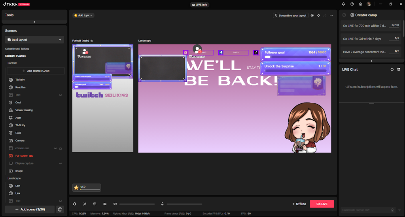The height and width of the screenshot is (217, 405).
Task: Expand the Add topic dropdown
Action: pyautogui.click(x=83, y=15)
